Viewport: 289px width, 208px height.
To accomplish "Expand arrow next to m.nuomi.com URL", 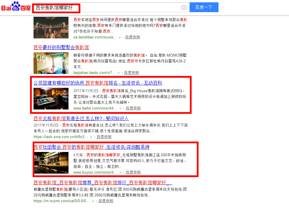I will pyautogui.click(x=93, y=201).
